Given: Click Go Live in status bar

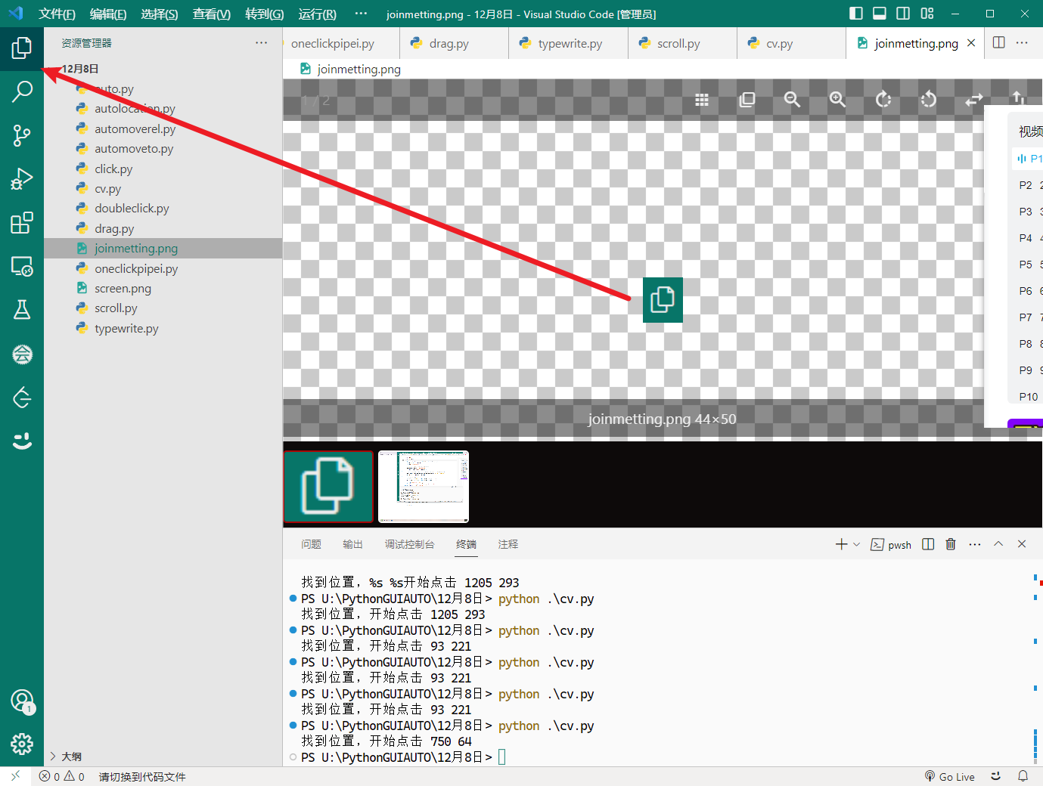Looking at the screenshot, I should pos(949,776).
